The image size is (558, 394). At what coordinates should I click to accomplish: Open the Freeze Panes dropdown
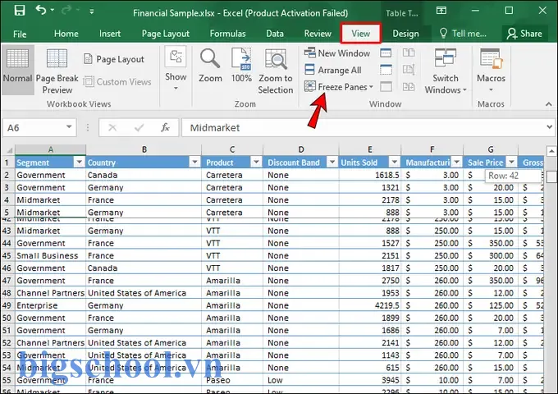(x=339, y=87)
